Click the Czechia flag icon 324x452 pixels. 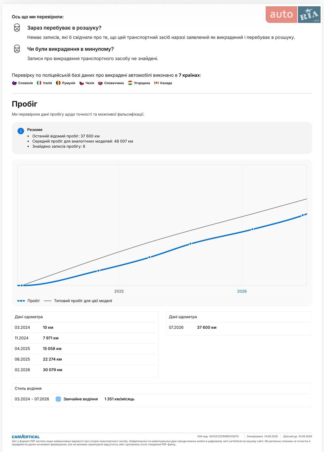82,83
